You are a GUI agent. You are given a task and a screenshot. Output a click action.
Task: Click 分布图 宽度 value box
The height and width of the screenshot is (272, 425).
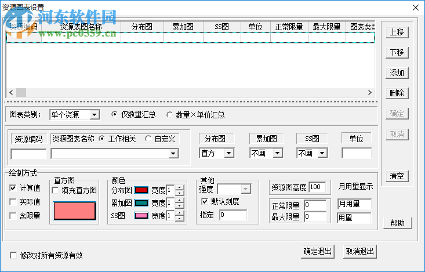click(170, 190)
